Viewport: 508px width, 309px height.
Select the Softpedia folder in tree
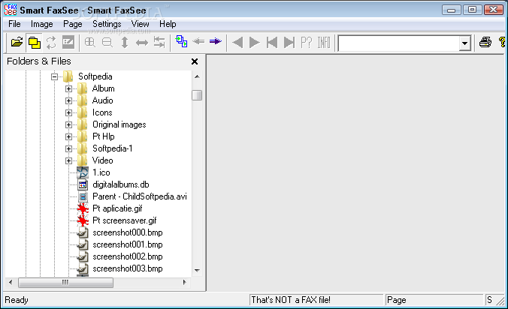coord(95,76)
